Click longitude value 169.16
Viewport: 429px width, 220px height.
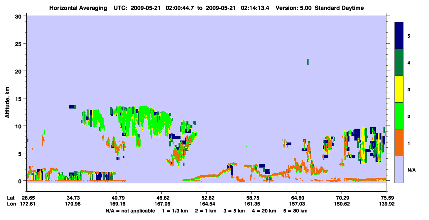point(117,204)
